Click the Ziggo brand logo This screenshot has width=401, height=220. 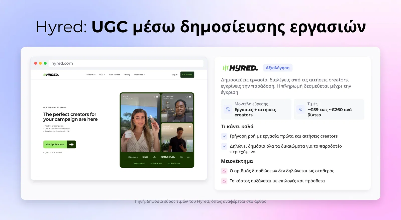[145, 157]
